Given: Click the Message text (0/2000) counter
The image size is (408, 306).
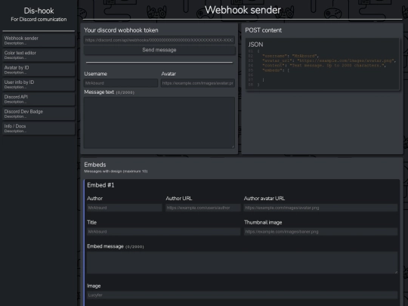Looking at the screenshot, I should (125, 92).
